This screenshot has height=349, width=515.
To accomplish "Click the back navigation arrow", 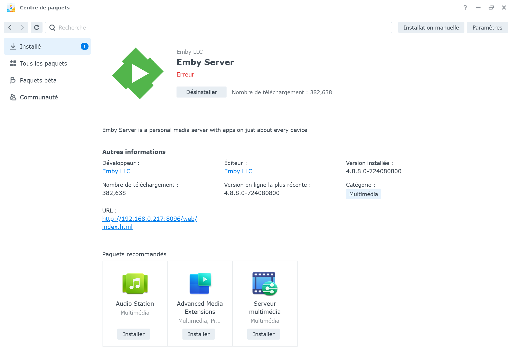I will 10,27.
